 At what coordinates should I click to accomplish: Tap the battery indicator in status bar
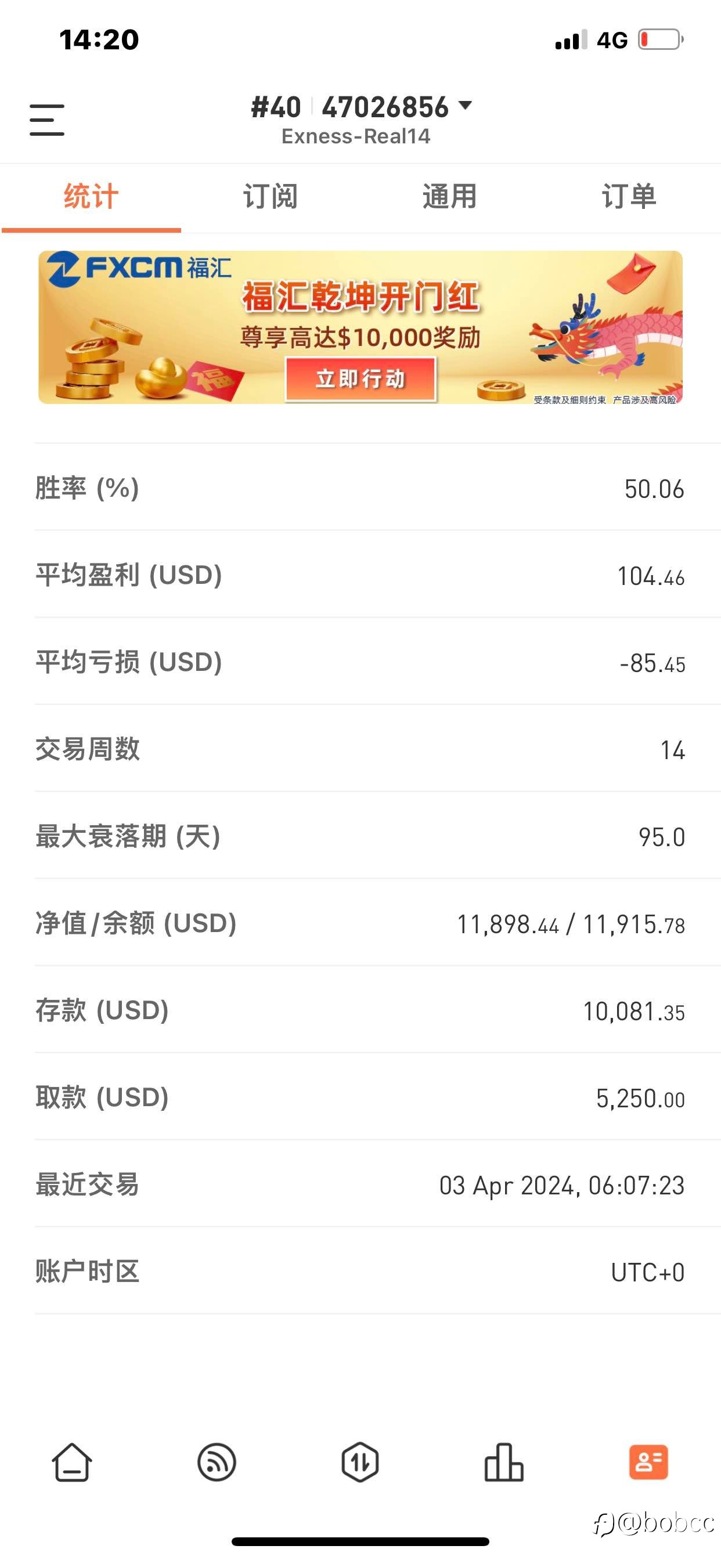(x=661, y=39)
